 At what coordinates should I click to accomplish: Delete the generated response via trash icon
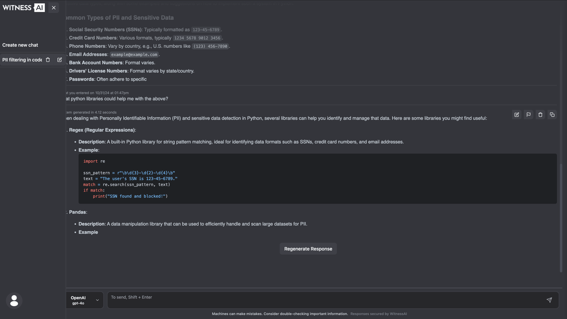[x=540, y=115]
